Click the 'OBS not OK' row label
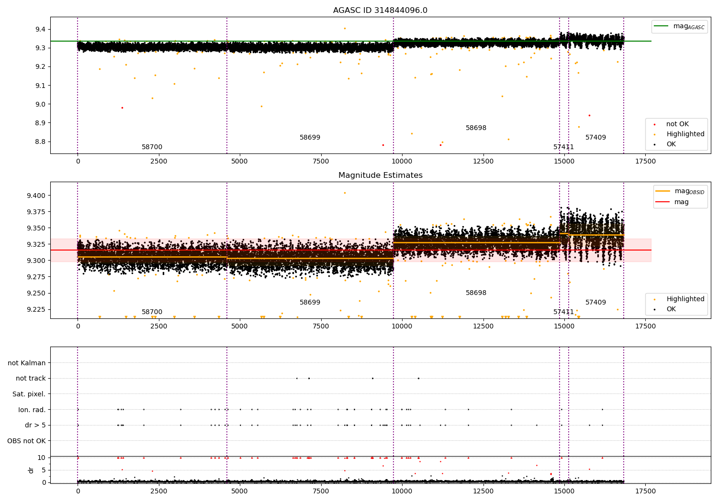The height and width of the screenshot is (502, 718). pos(27,441)
